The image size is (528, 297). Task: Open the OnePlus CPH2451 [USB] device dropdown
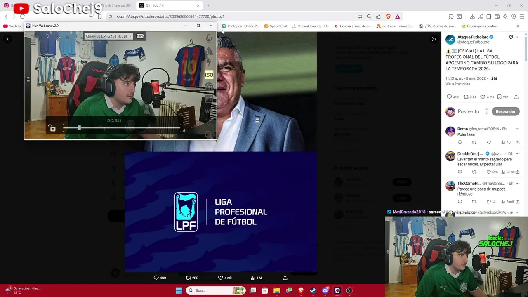point(108,36)
